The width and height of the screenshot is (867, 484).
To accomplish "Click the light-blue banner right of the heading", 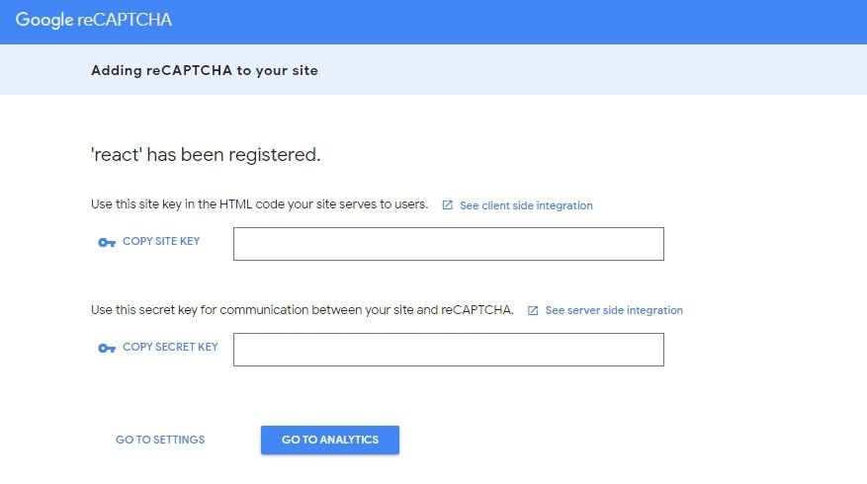I will coord(593,71).
